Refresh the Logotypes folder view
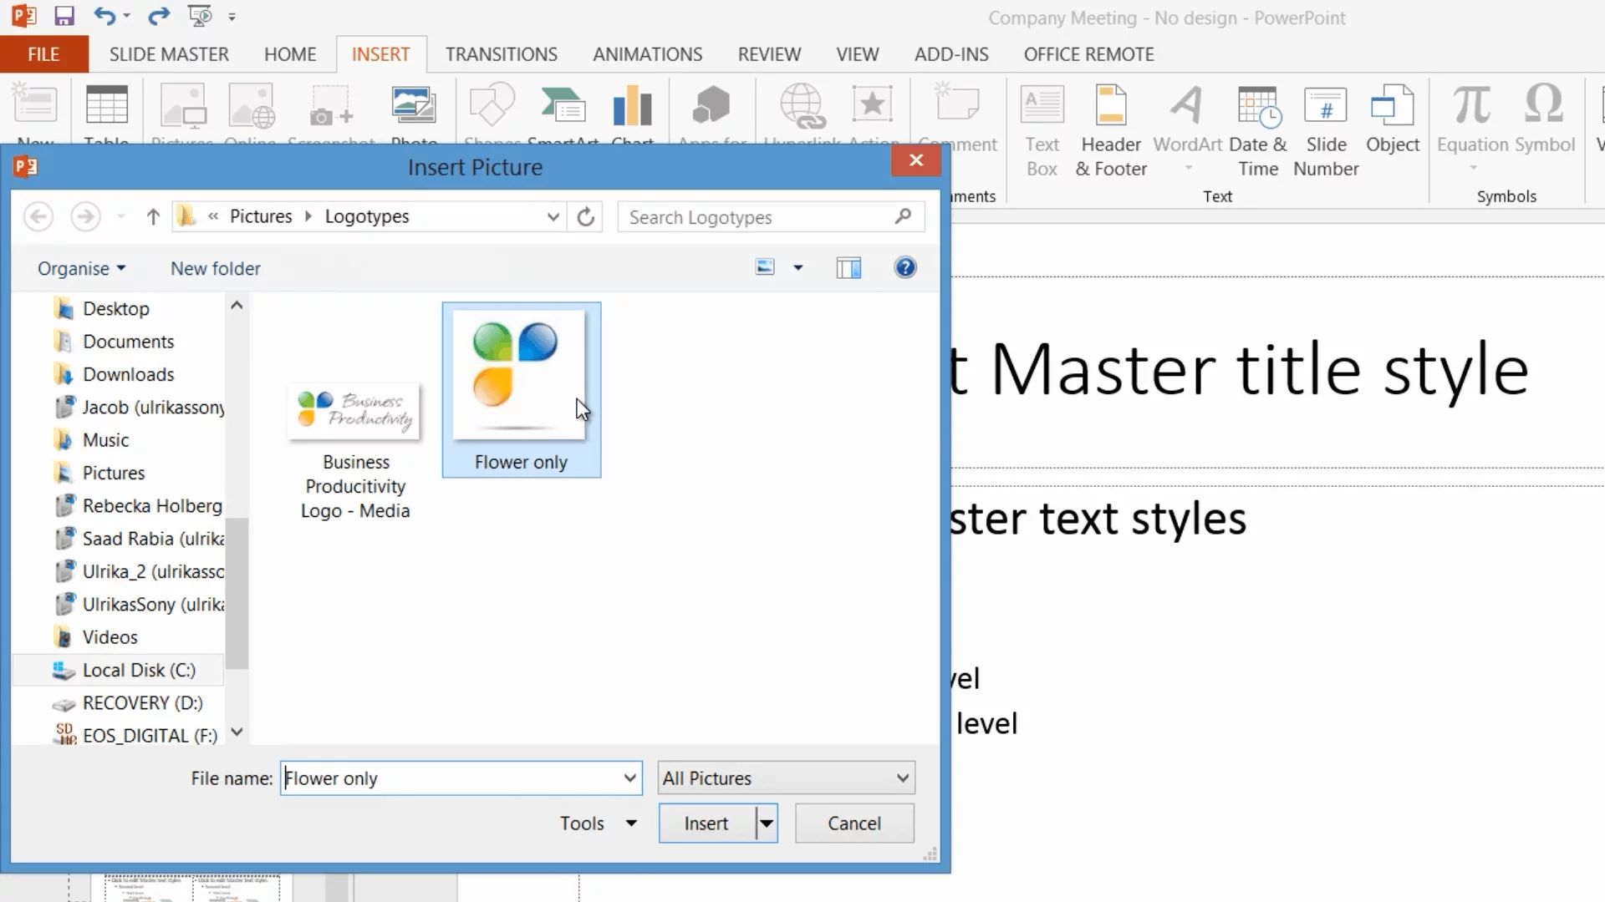Viewport: 1605px width, 902px height. 586,217
